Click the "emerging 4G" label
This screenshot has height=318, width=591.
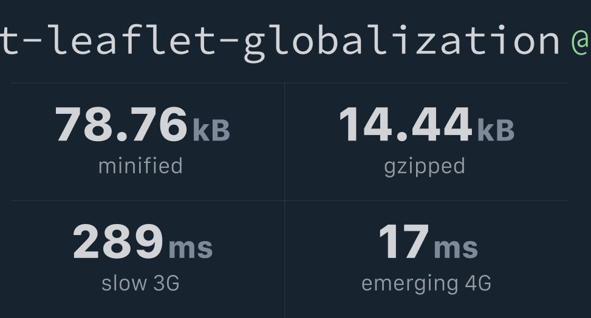point(426,284)
